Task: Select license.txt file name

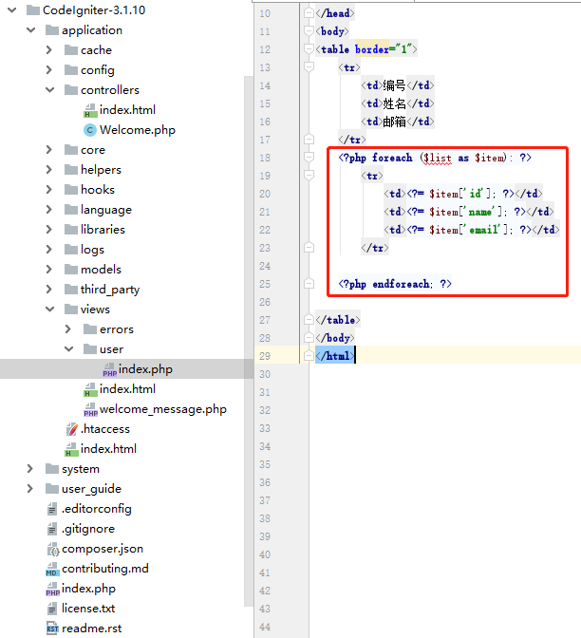Action: (88, 609)
